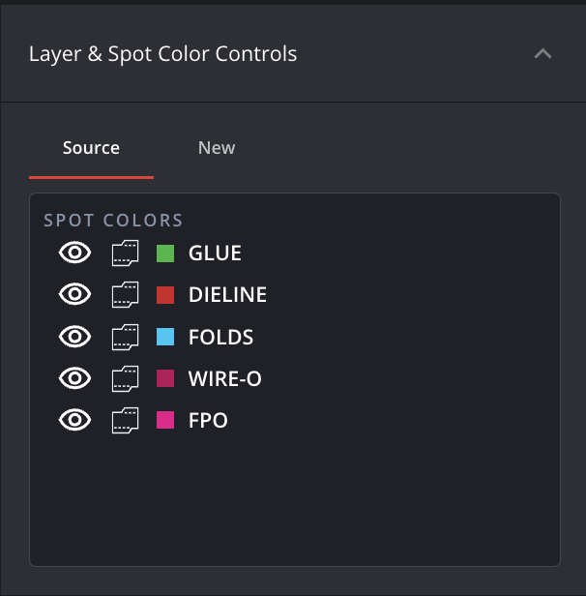
Task: Click the separation icon next to FPO
Action: point(126,420)
